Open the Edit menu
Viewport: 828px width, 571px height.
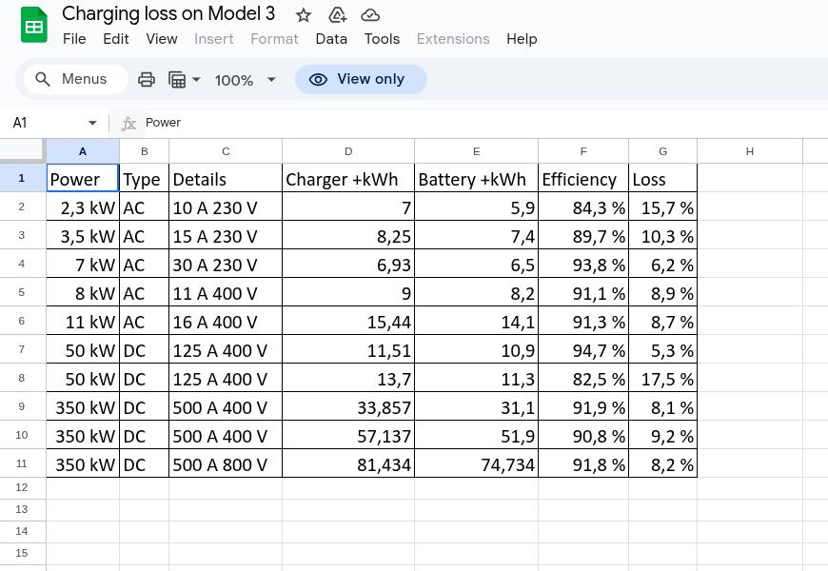(116, 39)
